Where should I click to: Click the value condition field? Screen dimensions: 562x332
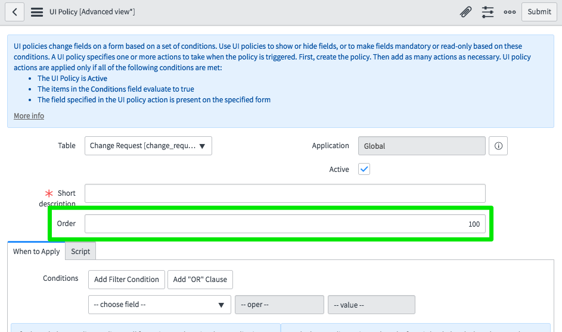tap(371, 304)
